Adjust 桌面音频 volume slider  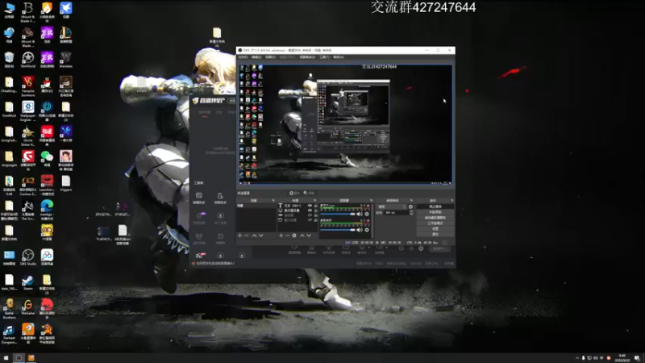pos(338,230)
